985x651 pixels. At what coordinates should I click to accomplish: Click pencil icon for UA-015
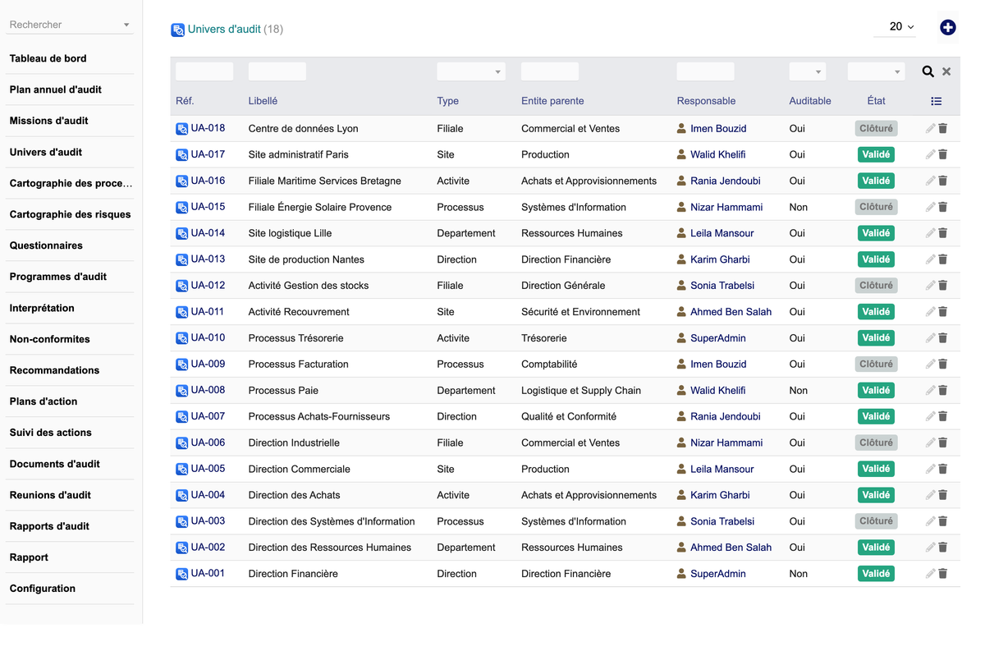click(930, 207)
